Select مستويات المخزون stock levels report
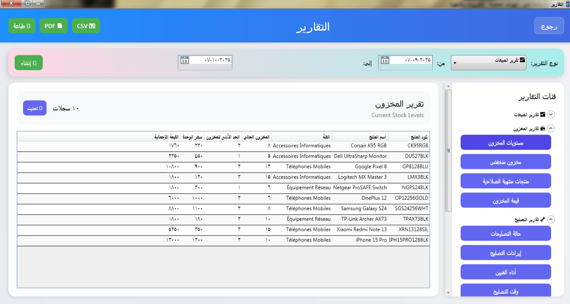The width and height of the screenshot is (570, 304). 505,143
